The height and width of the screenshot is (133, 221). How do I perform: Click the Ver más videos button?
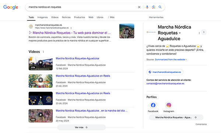(x=81, y=128)
